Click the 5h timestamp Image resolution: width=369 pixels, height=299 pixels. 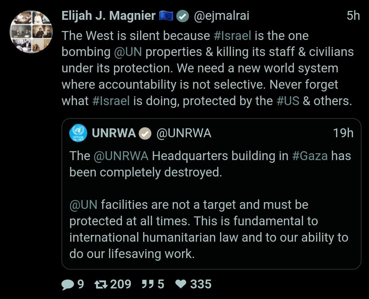(353, 16)
